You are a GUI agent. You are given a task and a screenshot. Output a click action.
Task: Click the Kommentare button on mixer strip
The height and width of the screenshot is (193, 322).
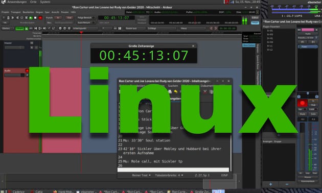(308, 181)
